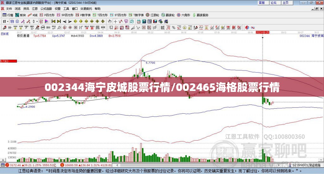Image resolution: width=324 pixels, height=174 pixels.
Task: Open the 工具 menu
Action: tap(66, 9)
